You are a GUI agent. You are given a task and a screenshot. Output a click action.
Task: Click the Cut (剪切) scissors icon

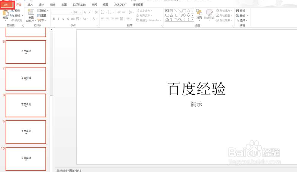click(12, 11)
